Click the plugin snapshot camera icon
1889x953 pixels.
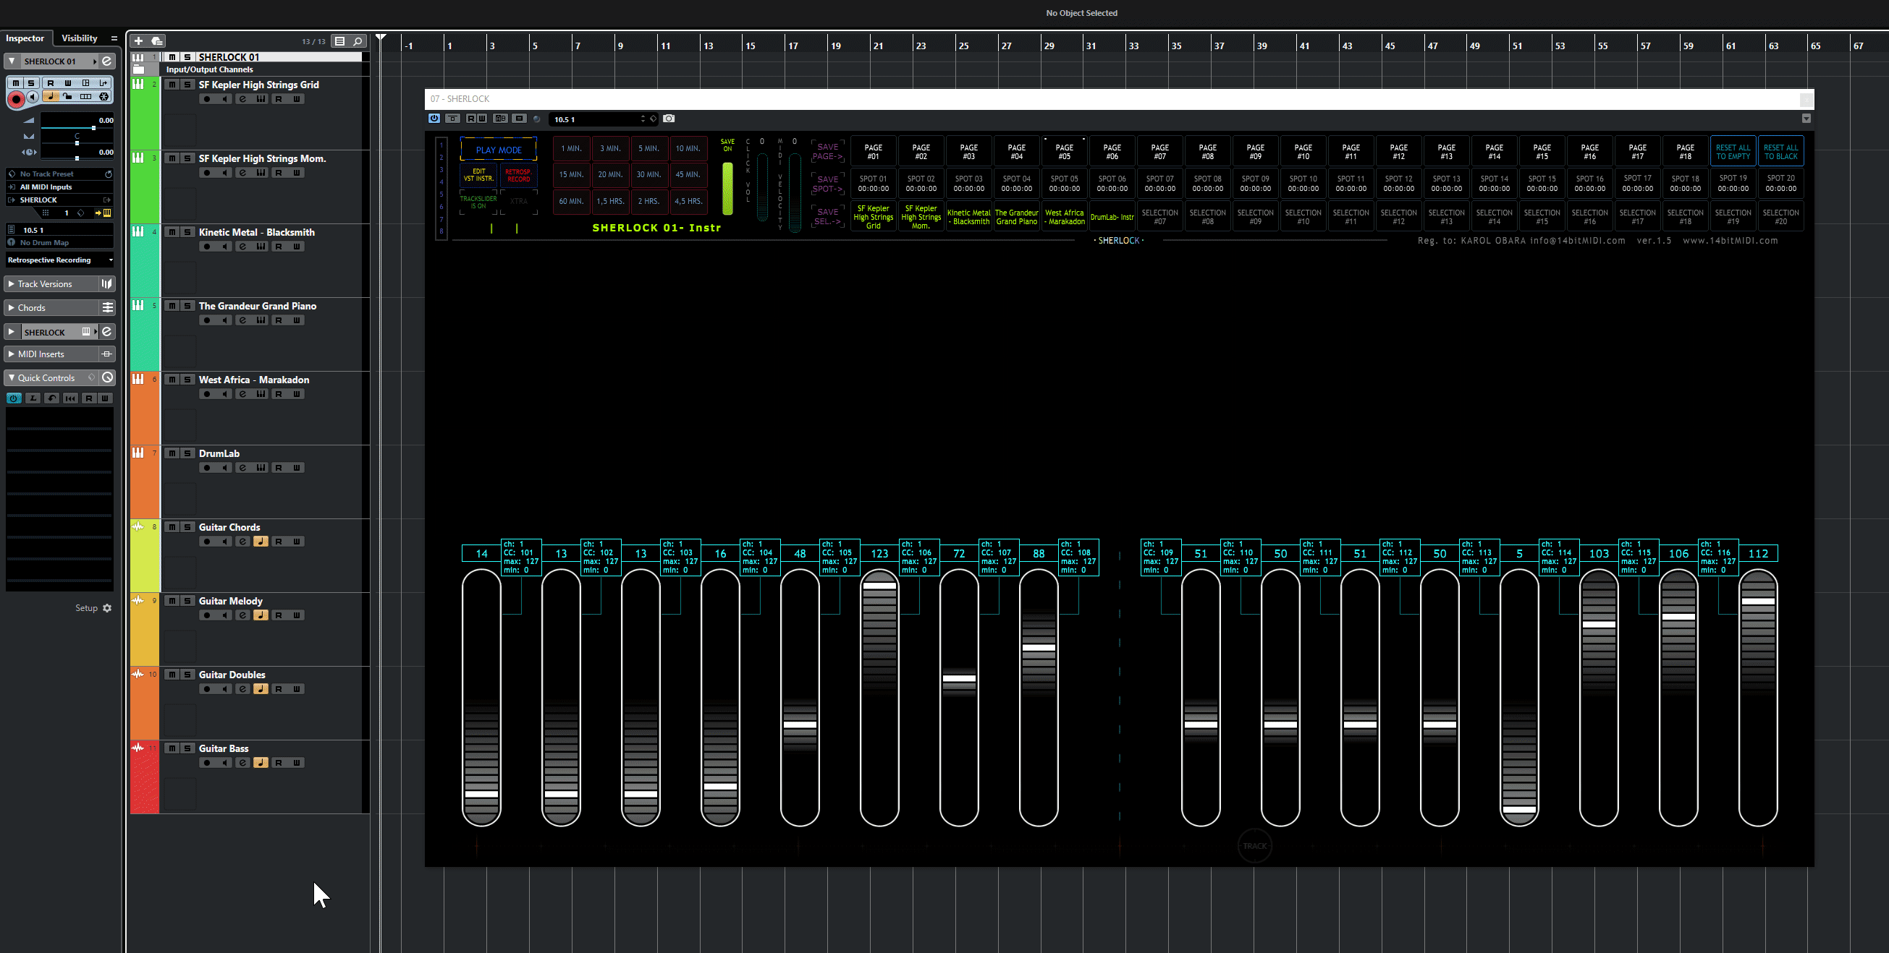[x=669, y=119]
